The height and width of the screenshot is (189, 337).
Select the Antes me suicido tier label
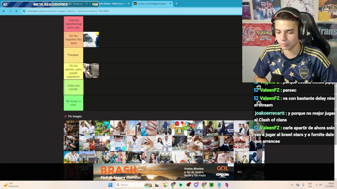[73, 87]
